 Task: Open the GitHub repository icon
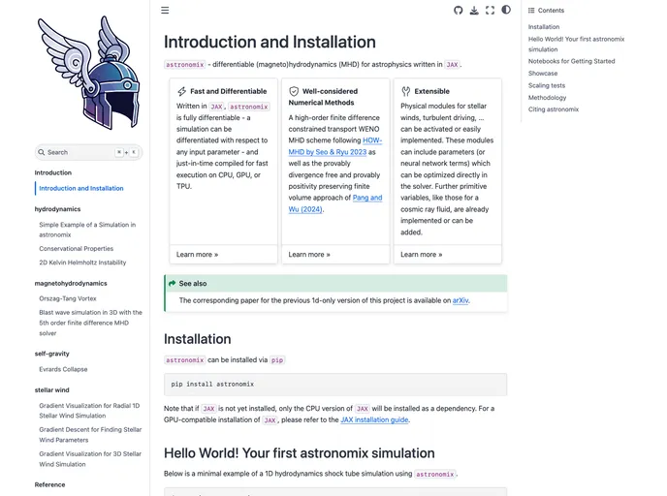tap(459, 11)
